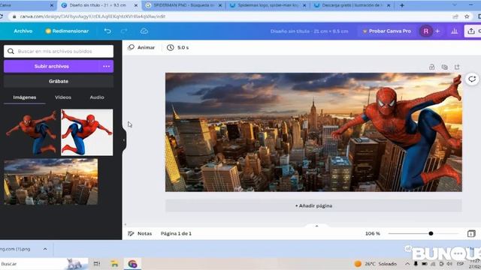
Task: Collapse the side panel with the handle
Action: pyautogui.click(x=124, y=140)
